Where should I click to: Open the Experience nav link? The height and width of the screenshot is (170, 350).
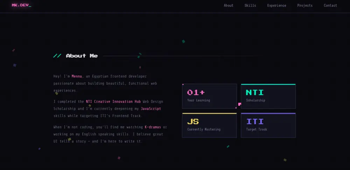click(276, 5)
